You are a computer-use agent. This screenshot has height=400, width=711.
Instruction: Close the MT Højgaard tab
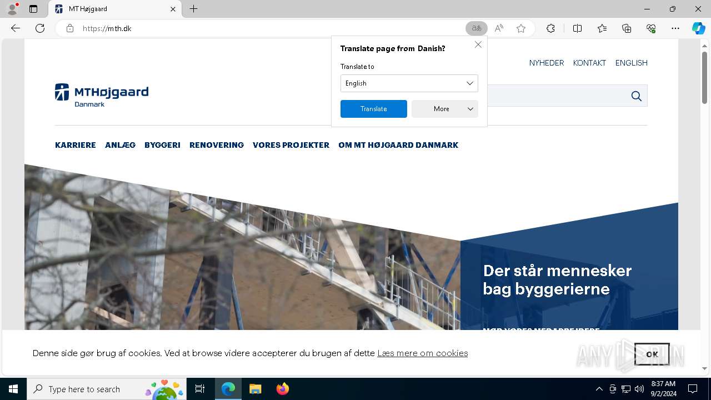[173, 9]
